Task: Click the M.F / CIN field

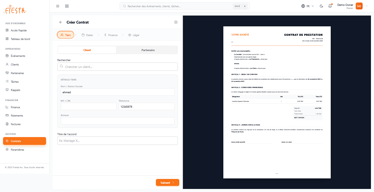Action: point(89,107)
